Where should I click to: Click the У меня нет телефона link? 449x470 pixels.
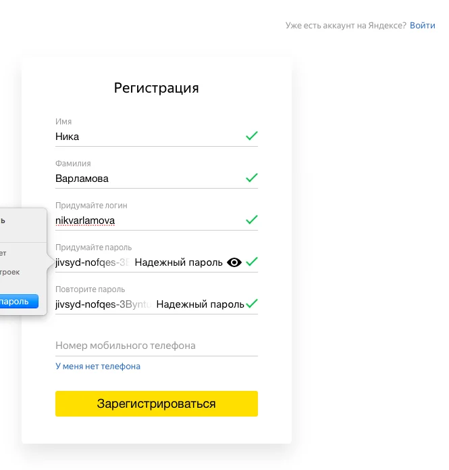pyautogui.click(x=98, y=367)
